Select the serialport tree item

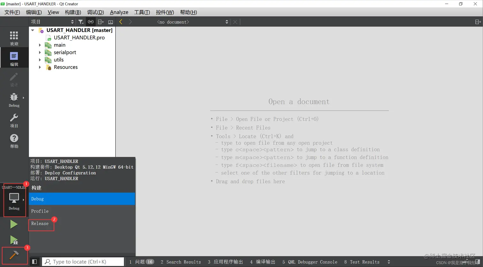(65, 52)
